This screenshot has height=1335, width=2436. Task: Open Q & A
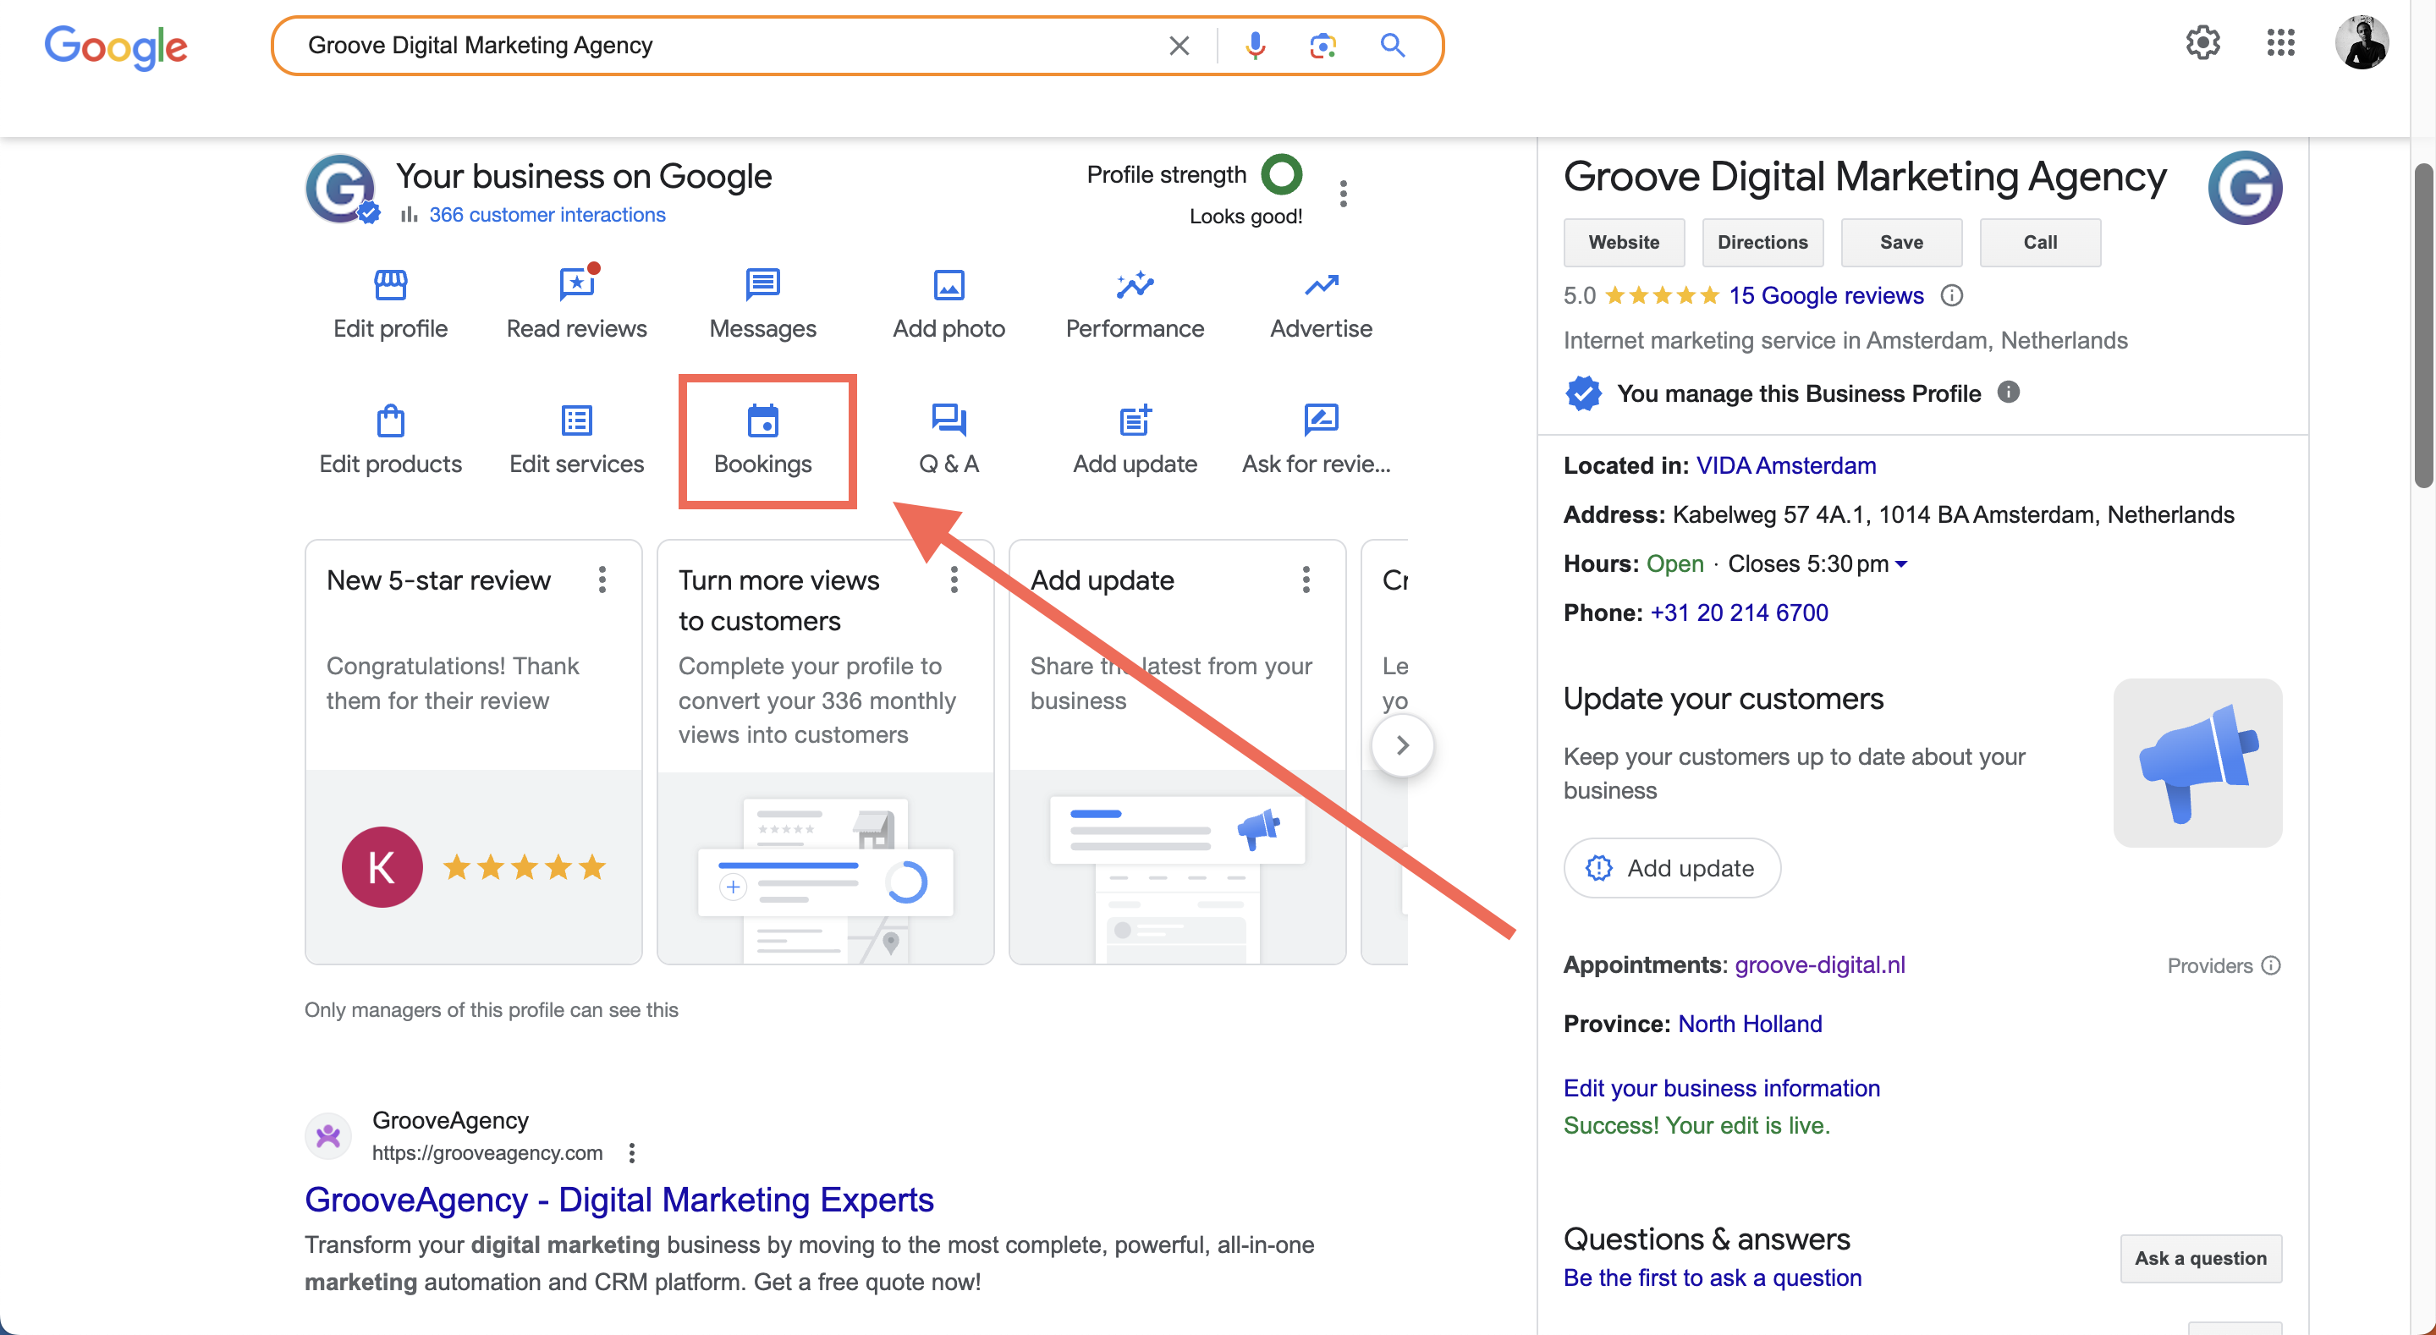tap(949, 441)
